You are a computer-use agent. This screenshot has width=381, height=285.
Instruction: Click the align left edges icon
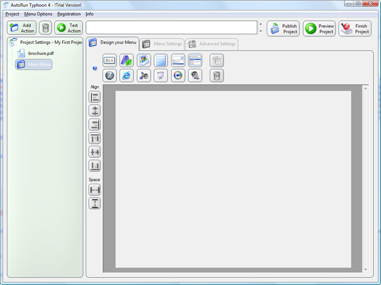[x=95, y=97]
